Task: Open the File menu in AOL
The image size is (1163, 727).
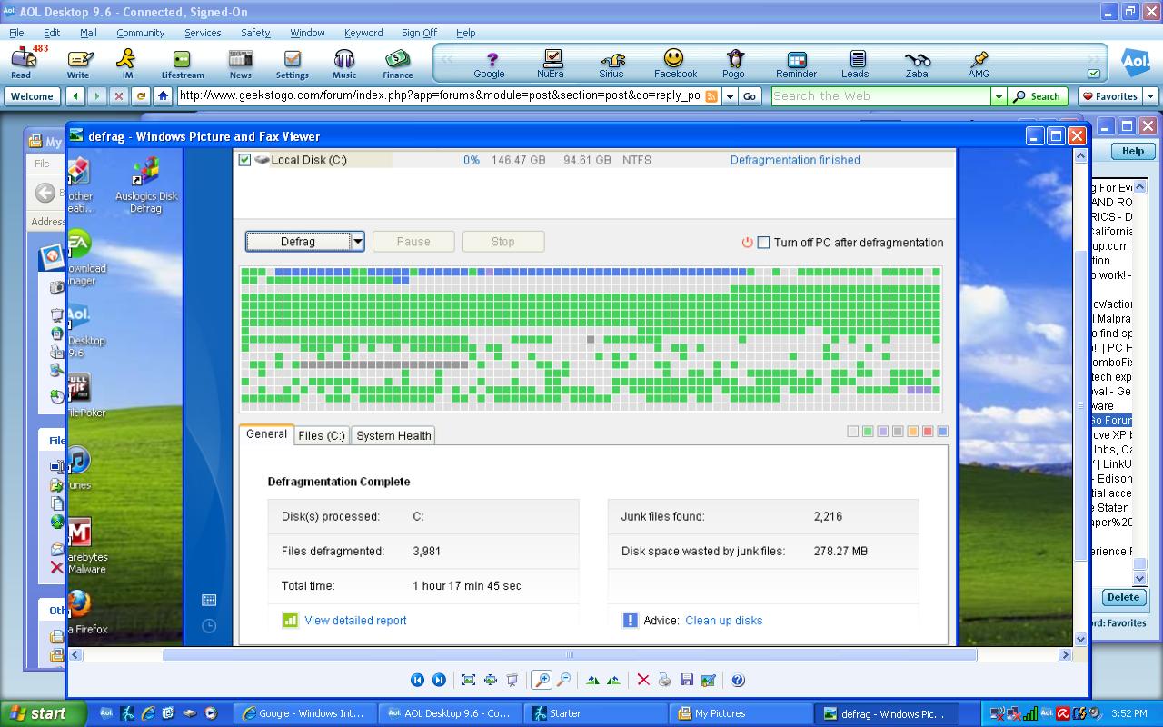Action: coord(16,33)
